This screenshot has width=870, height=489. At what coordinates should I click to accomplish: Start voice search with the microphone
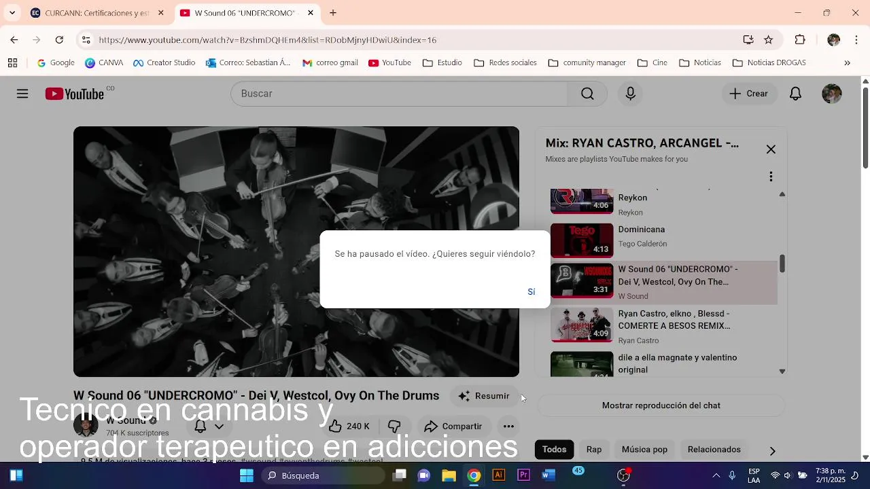[631, 94]
